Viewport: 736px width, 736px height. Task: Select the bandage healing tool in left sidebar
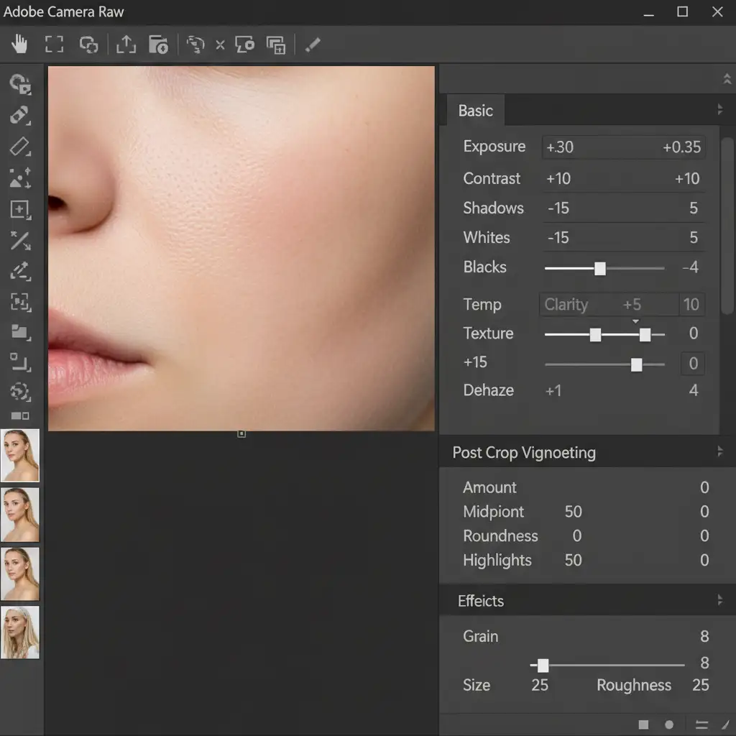(x=20, y=115)
